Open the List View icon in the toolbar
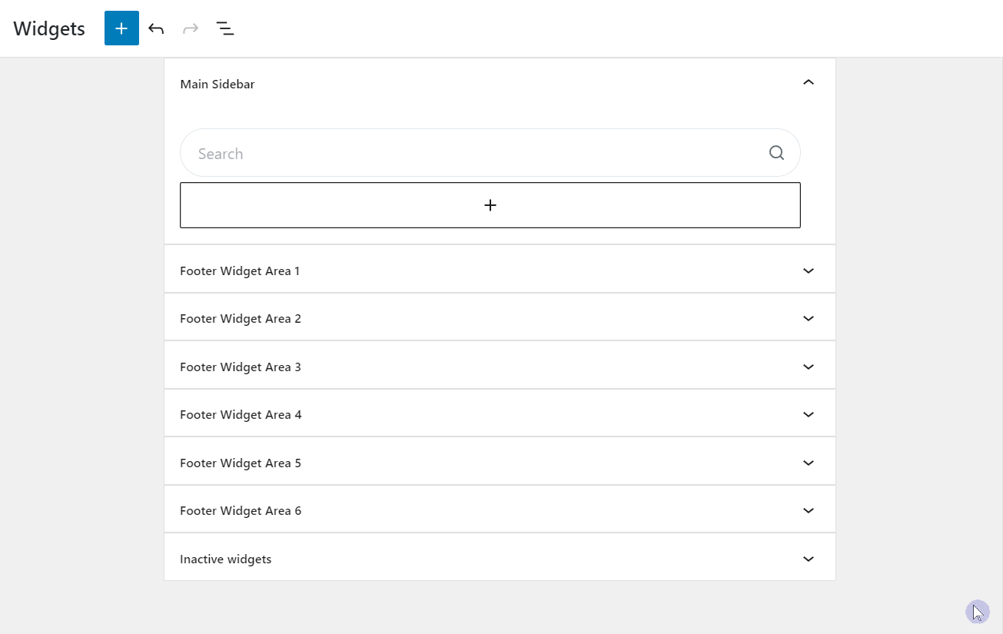Image resolution: width=1003 pixels, height=634 pixels. (x=225, y=28)
